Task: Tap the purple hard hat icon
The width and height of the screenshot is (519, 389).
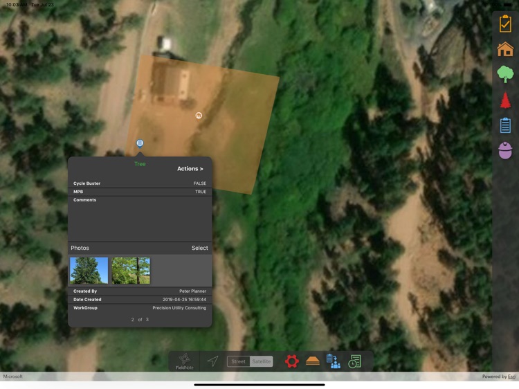Action: click(505, 151)
